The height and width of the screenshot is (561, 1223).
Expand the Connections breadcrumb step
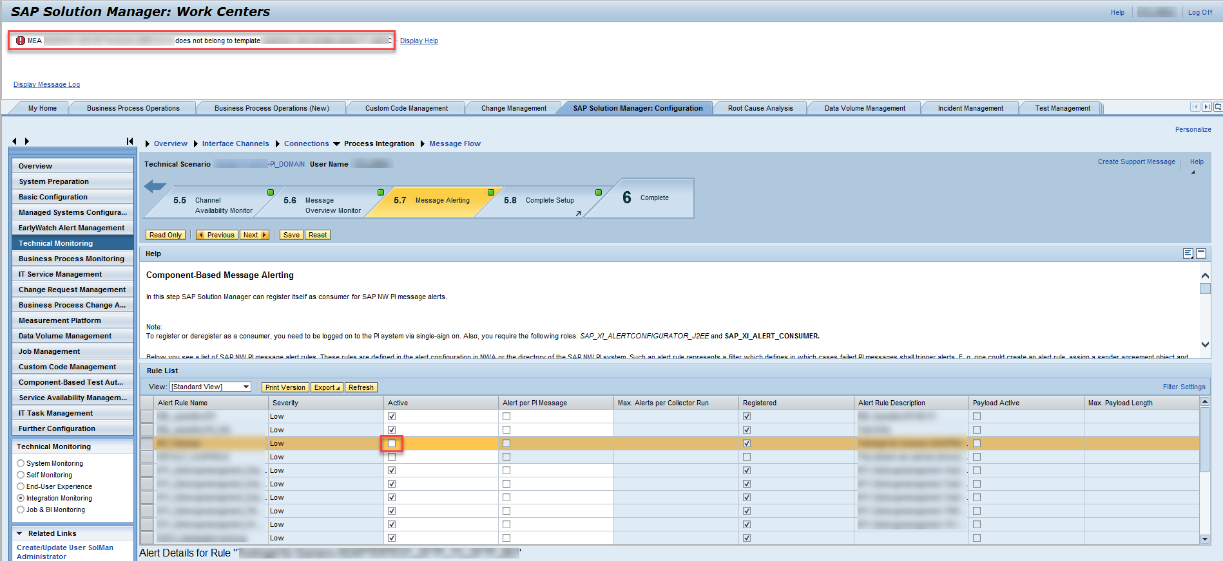point(278,144)
